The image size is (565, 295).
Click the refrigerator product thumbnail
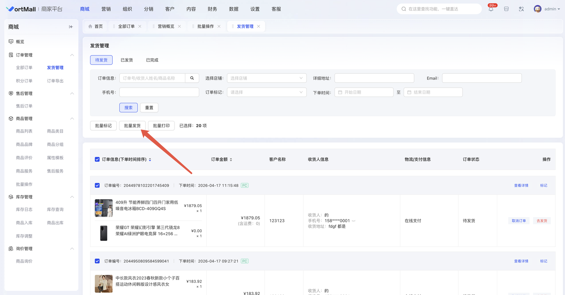coord(103,208)
